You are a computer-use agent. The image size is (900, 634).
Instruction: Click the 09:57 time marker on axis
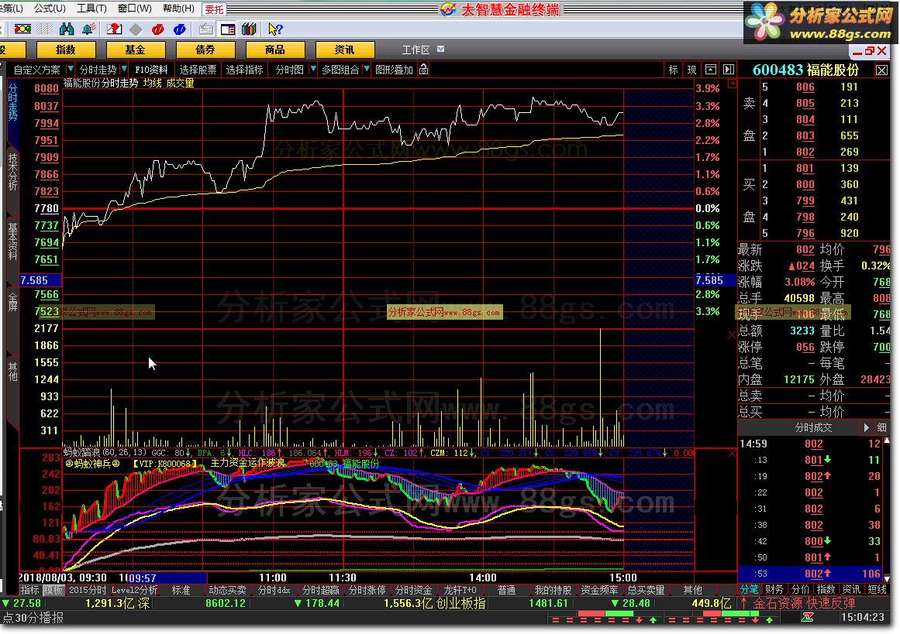point(167,577)
